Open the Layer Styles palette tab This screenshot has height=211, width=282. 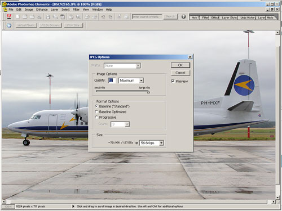tap(229, 17)
